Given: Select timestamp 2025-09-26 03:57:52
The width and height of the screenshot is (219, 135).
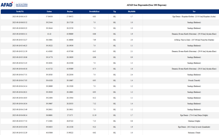Looking at the screenshot, I should pyautogui.click(x=20, y=121).
